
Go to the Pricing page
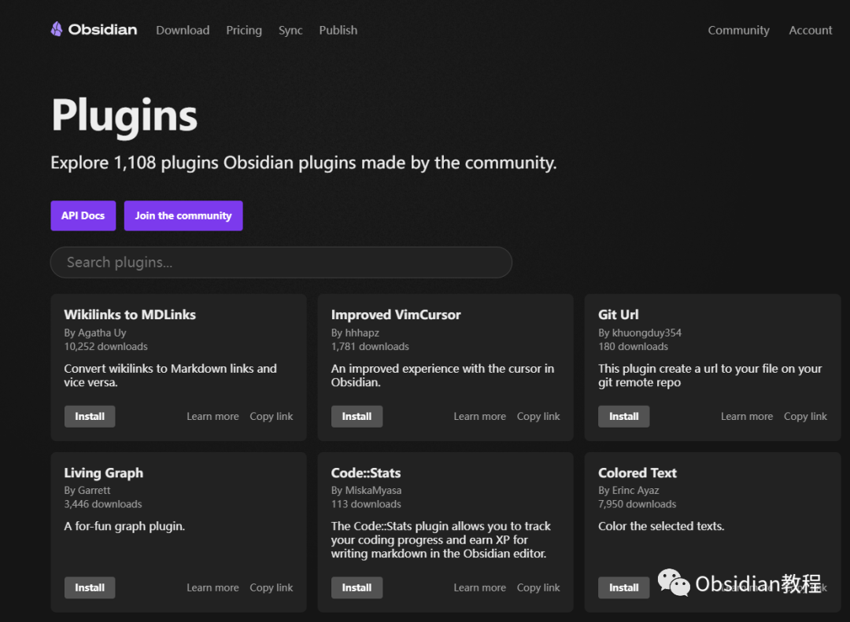coord(244,31)
